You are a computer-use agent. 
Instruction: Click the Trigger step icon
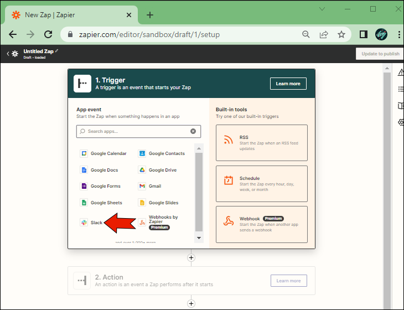[x=82, y=84]
